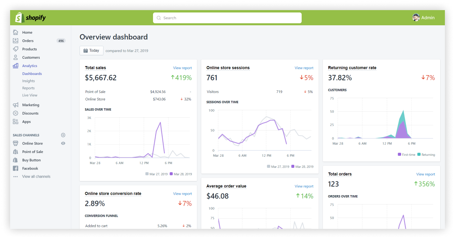
Task: Click the 719 Visitors value
Action: point(279,92)
